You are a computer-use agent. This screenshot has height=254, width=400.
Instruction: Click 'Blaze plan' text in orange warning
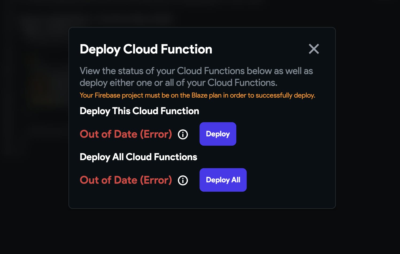[x=206, y=95]
